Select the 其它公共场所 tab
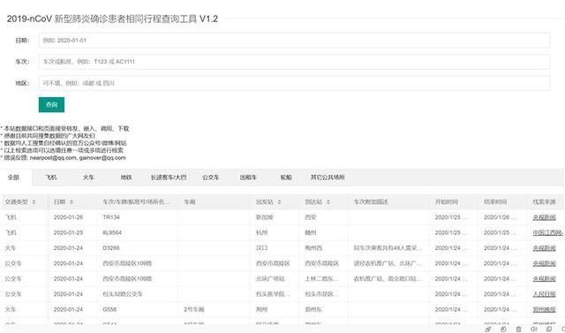Image resolution: width=565 pixels, height=333 pixels. [x=328, y=178]
